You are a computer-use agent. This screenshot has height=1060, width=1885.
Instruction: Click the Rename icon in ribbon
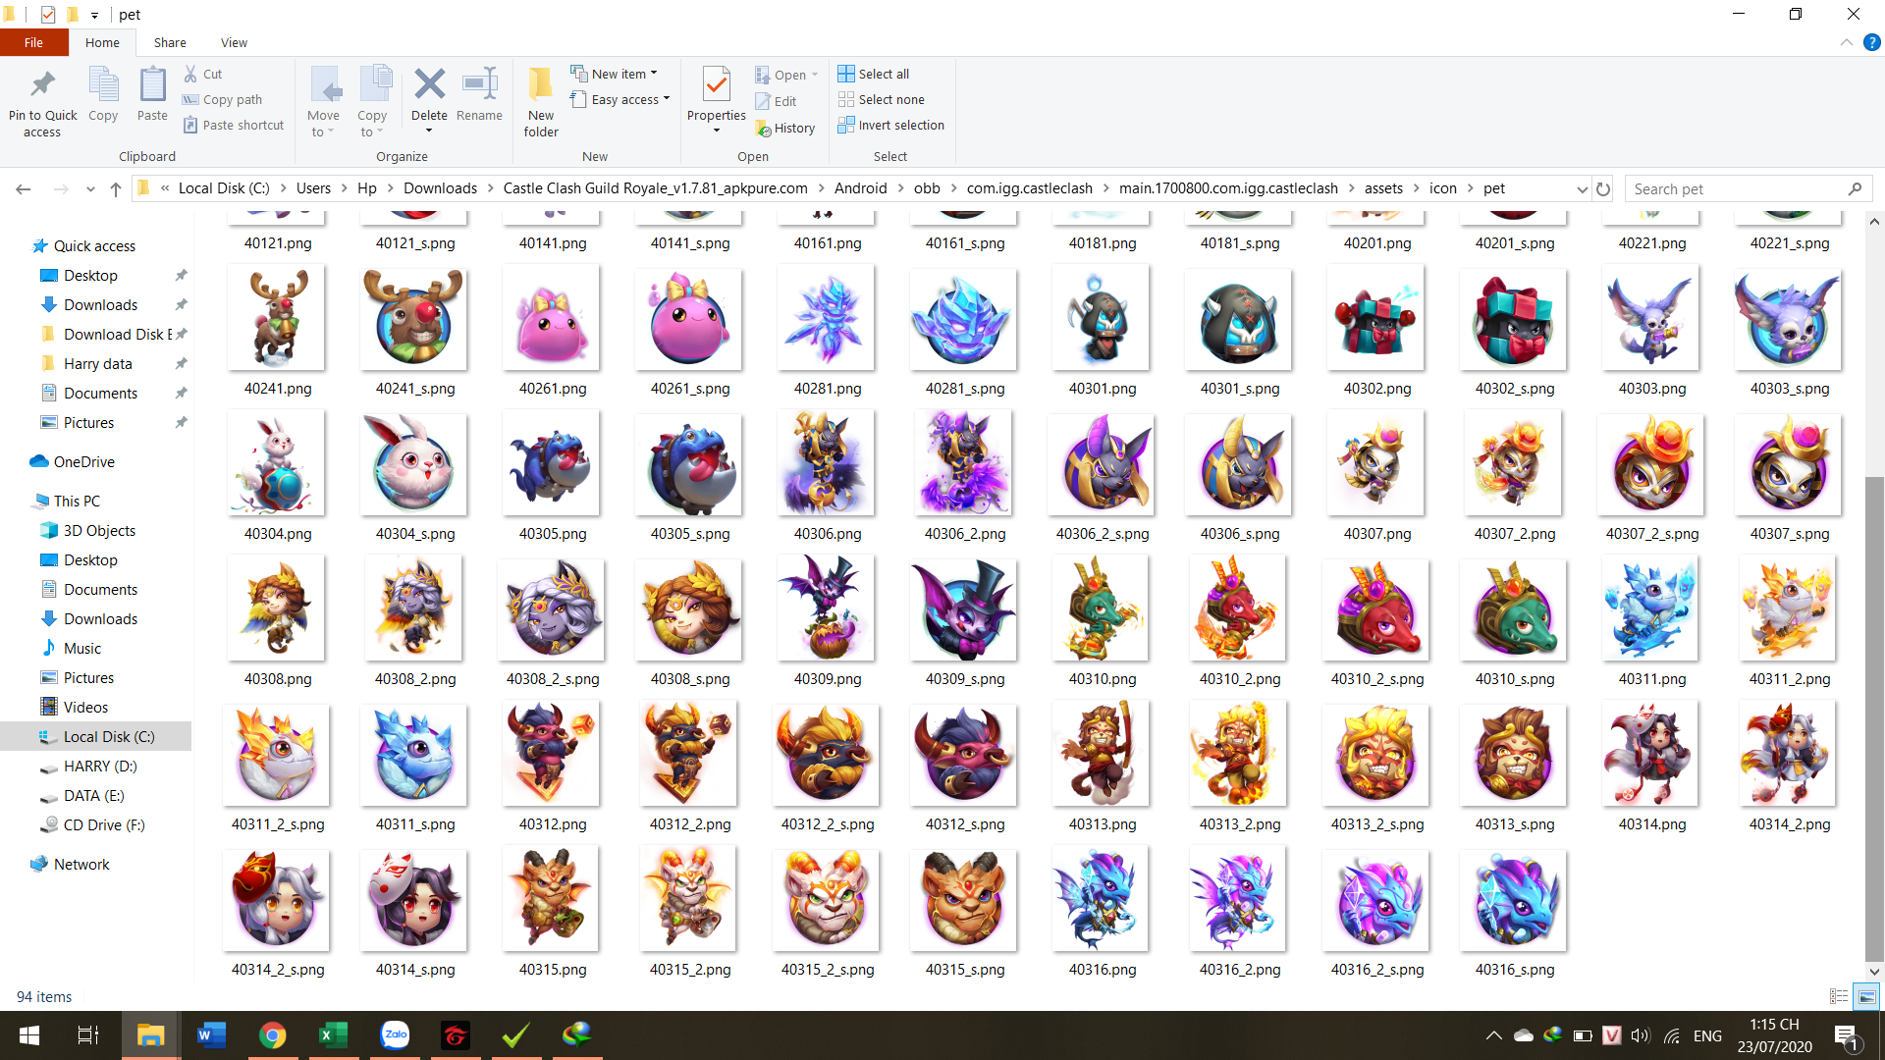click(479, 86)
